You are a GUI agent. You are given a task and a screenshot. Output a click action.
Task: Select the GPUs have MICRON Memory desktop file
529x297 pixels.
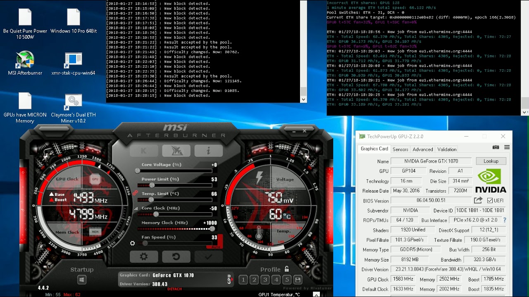(25, 108)
